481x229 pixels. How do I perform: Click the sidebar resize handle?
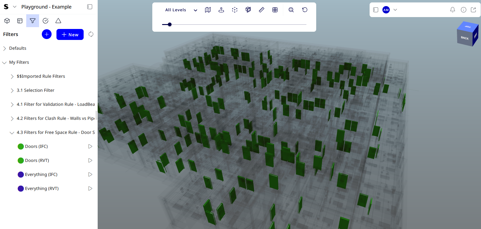[96, 115]
